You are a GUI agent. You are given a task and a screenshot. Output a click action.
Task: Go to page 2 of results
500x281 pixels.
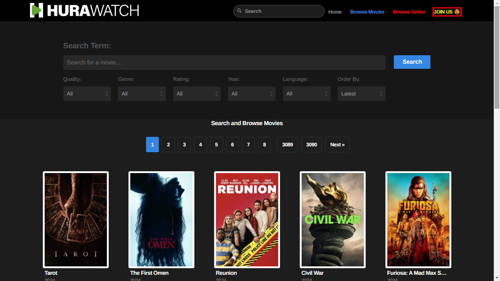168,145
